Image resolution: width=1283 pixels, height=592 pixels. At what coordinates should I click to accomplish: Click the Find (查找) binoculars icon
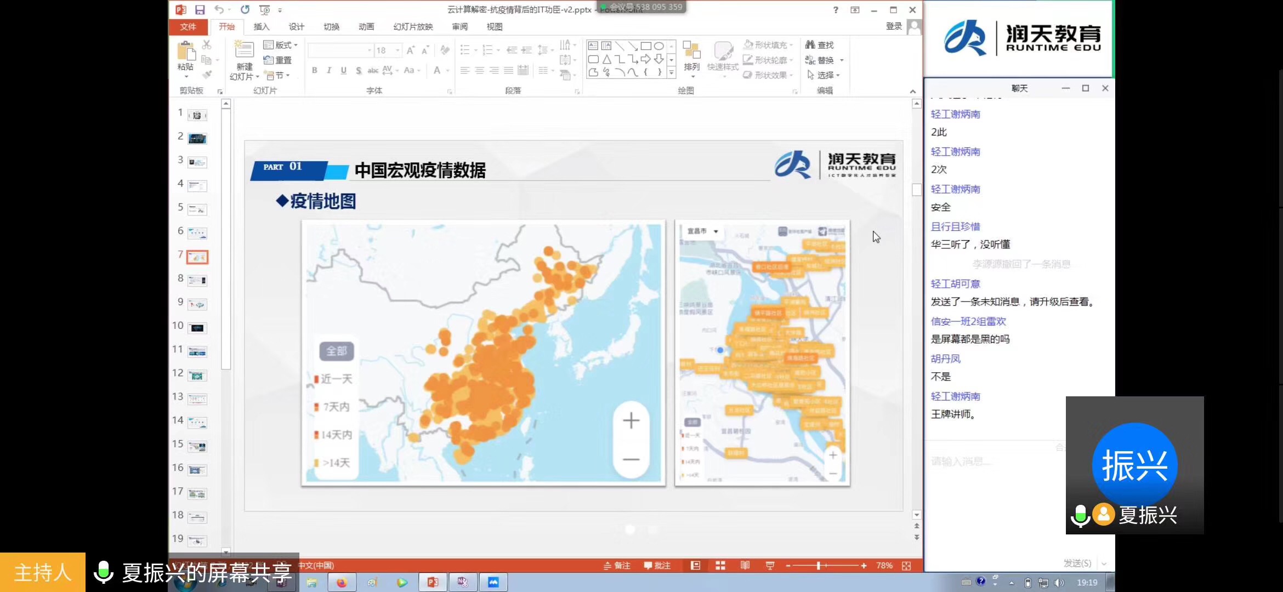click(x=811, y=45)
